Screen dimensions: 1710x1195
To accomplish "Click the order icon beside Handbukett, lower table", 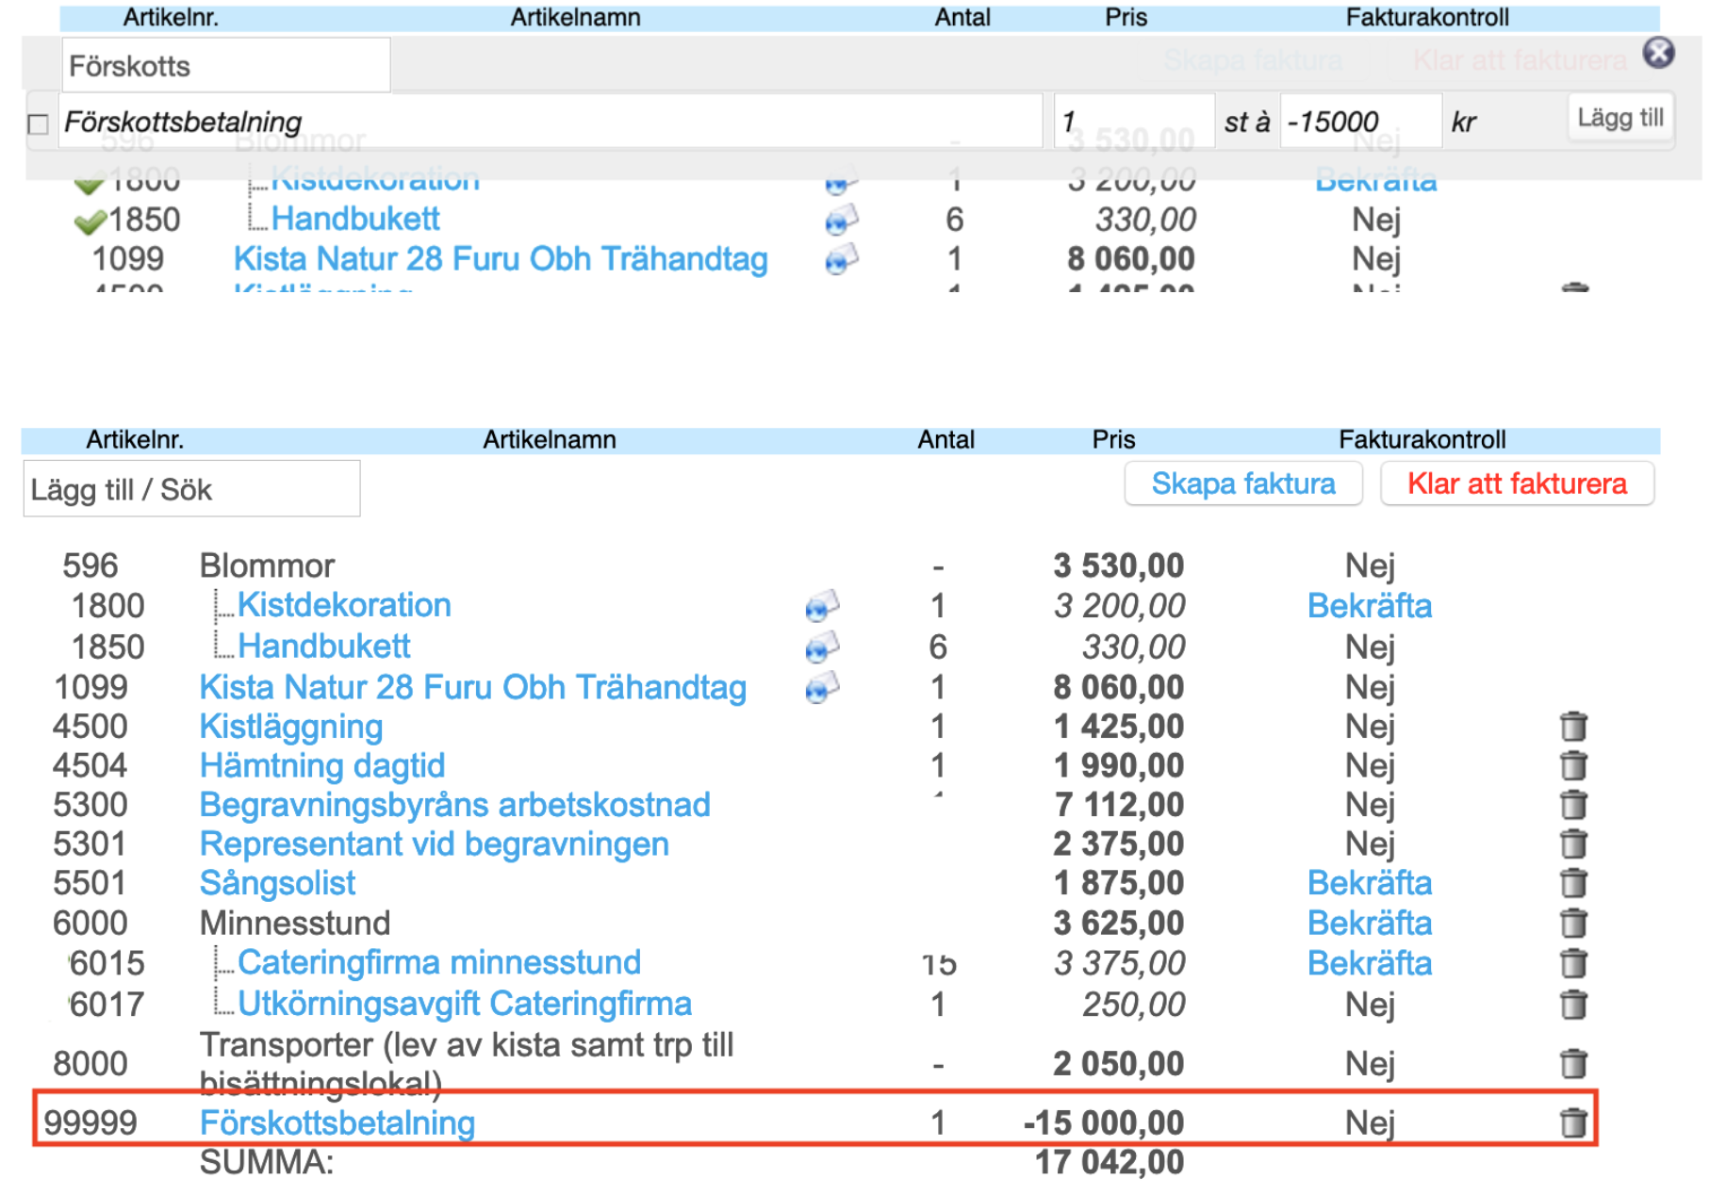I will pyautogui.click(x=822, y=647).
